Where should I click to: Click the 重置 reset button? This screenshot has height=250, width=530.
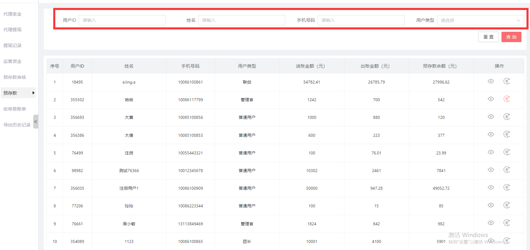488,37
